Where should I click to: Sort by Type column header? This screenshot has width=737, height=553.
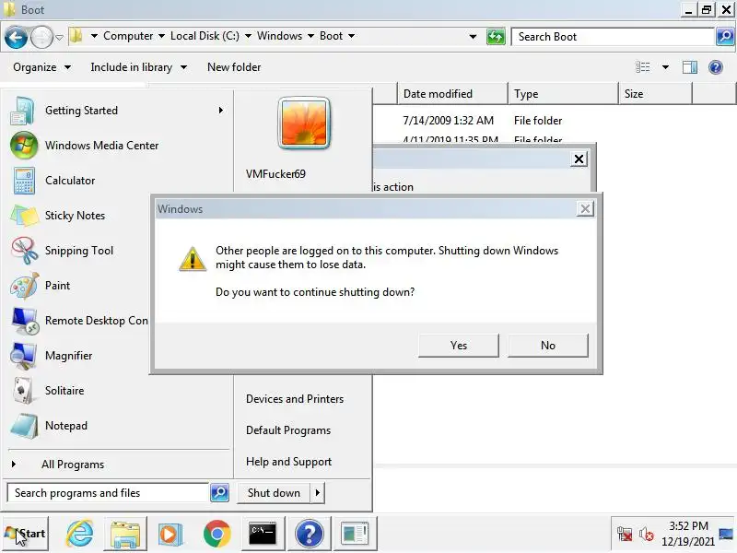[563, 94]
